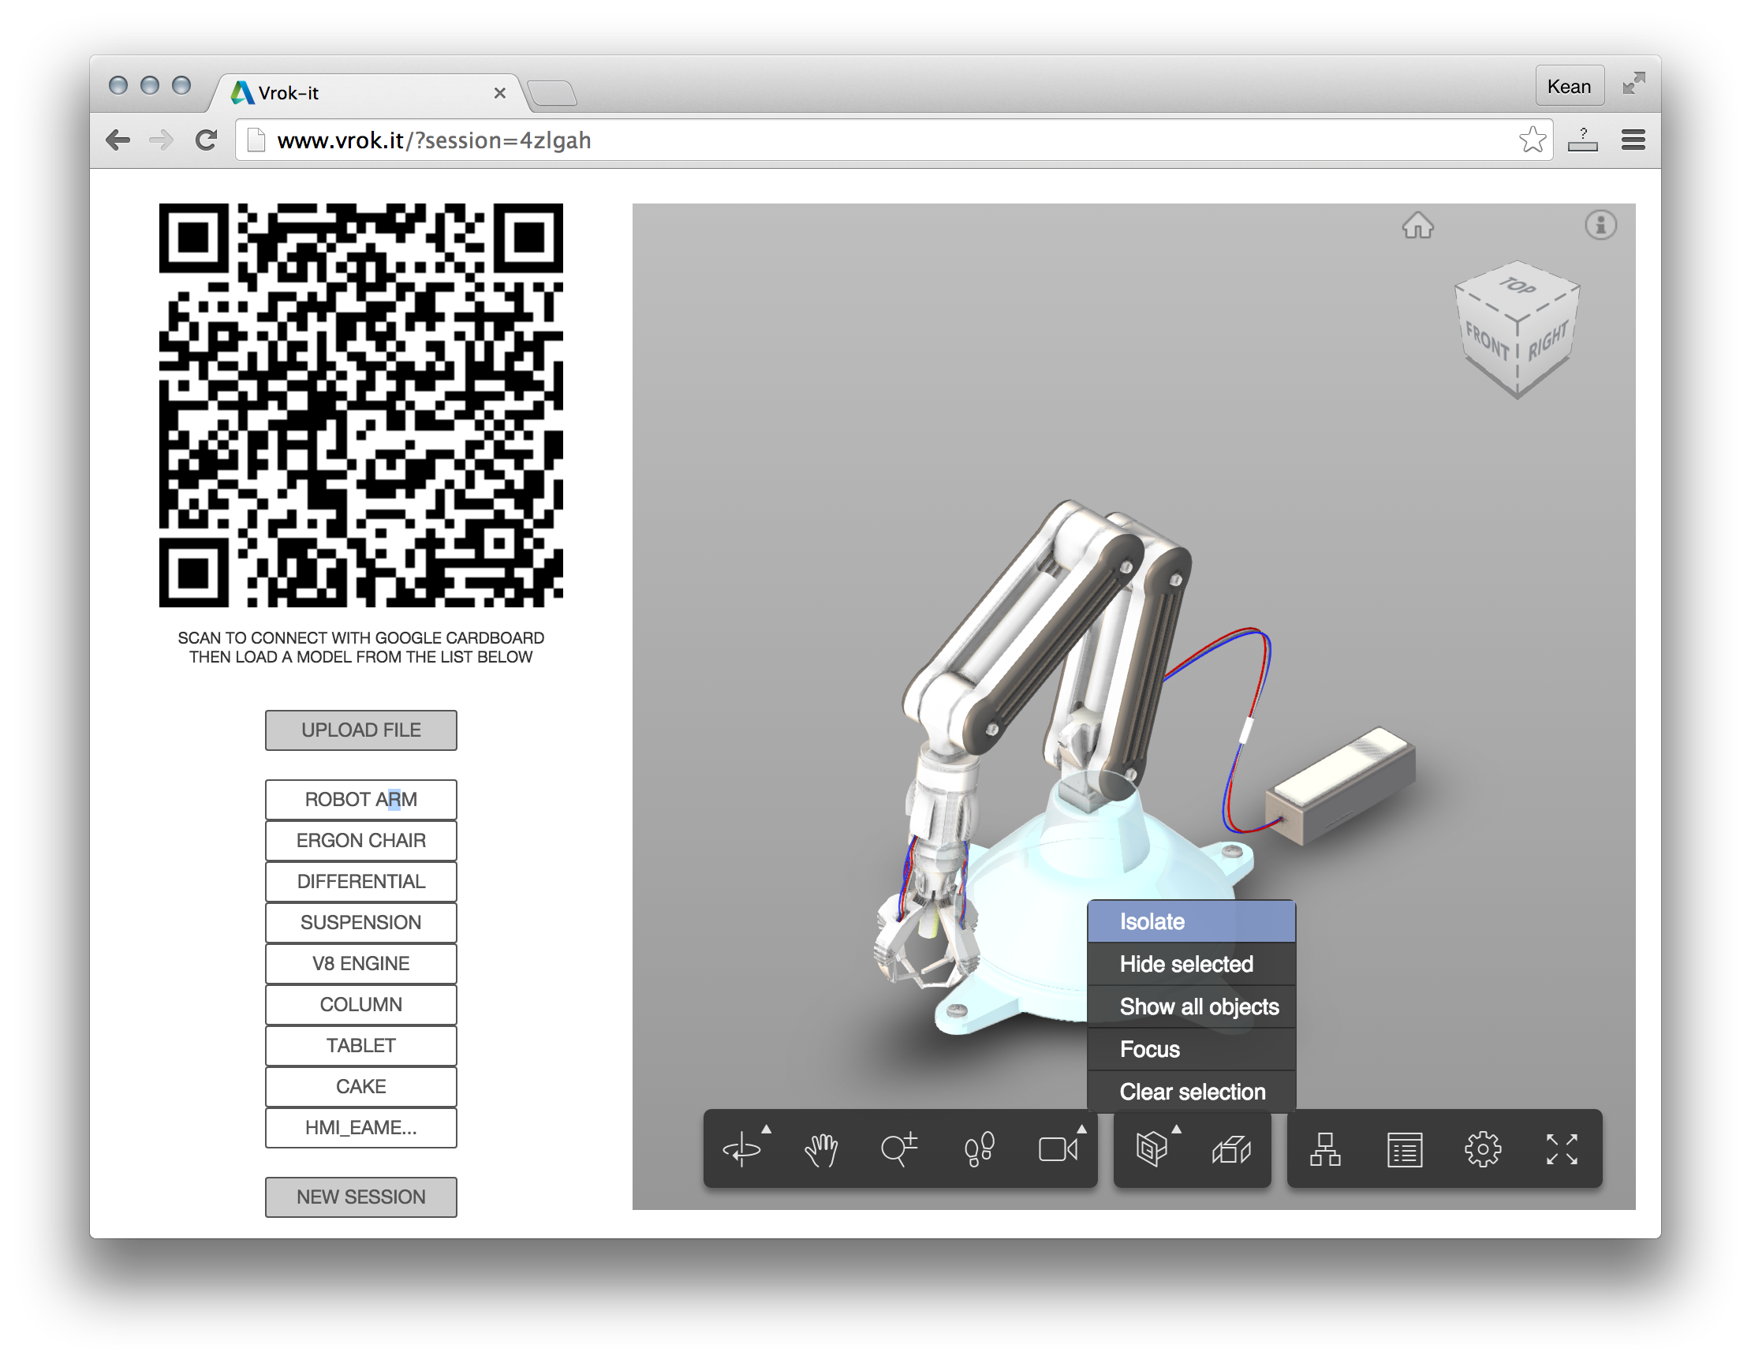The image size is (1751, 1363).
Task: Expand the Orbit tool options arrow
Action: [767, 1129]
